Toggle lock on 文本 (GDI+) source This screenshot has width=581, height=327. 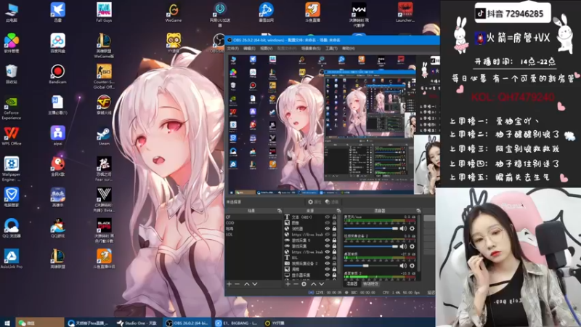coord(334,217)
